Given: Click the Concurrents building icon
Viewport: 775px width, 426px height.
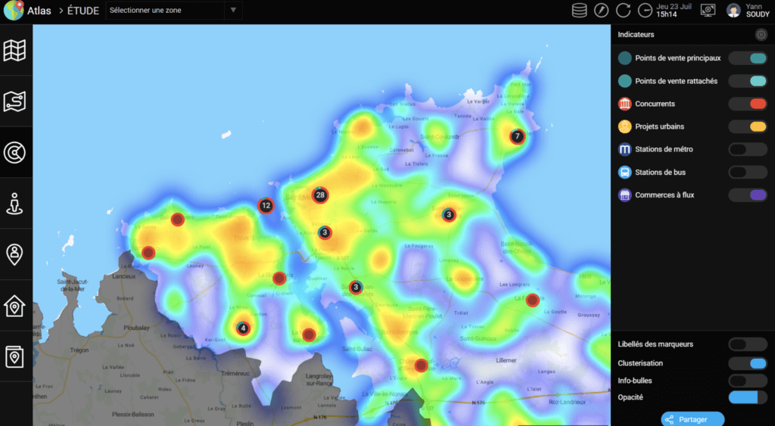Looking at the screenshot, I should click(624, 104).
